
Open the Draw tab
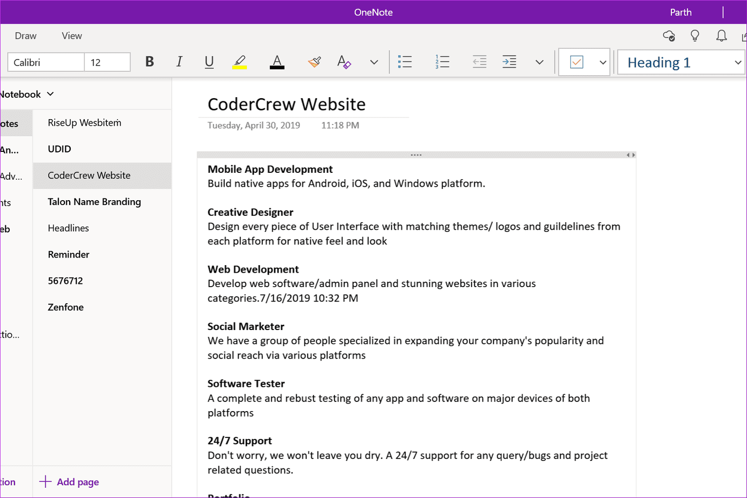click(x=26, y=36)
